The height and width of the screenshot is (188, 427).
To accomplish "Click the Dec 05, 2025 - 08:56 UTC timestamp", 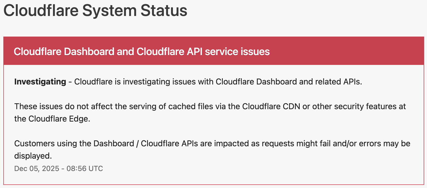I will (x=59, y=168).
